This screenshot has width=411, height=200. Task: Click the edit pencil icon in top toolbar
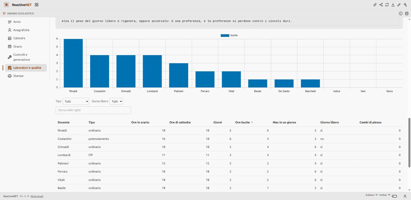(x=399, y=5)
